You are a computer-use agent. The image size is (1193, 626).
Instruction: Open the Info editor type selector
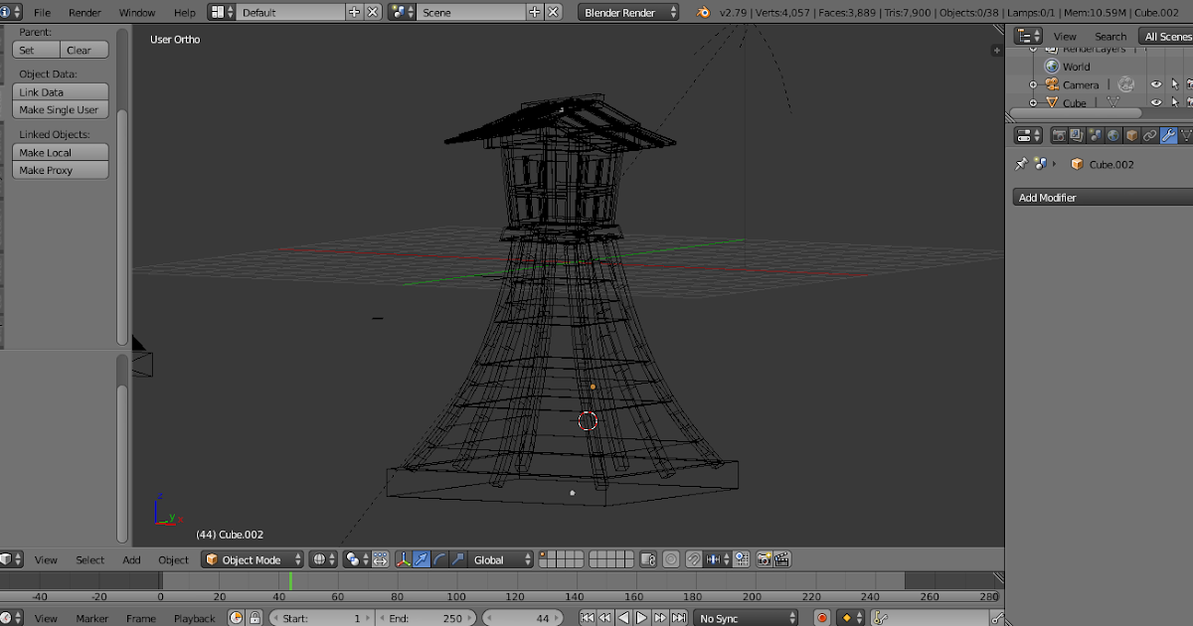pos(10,13)
